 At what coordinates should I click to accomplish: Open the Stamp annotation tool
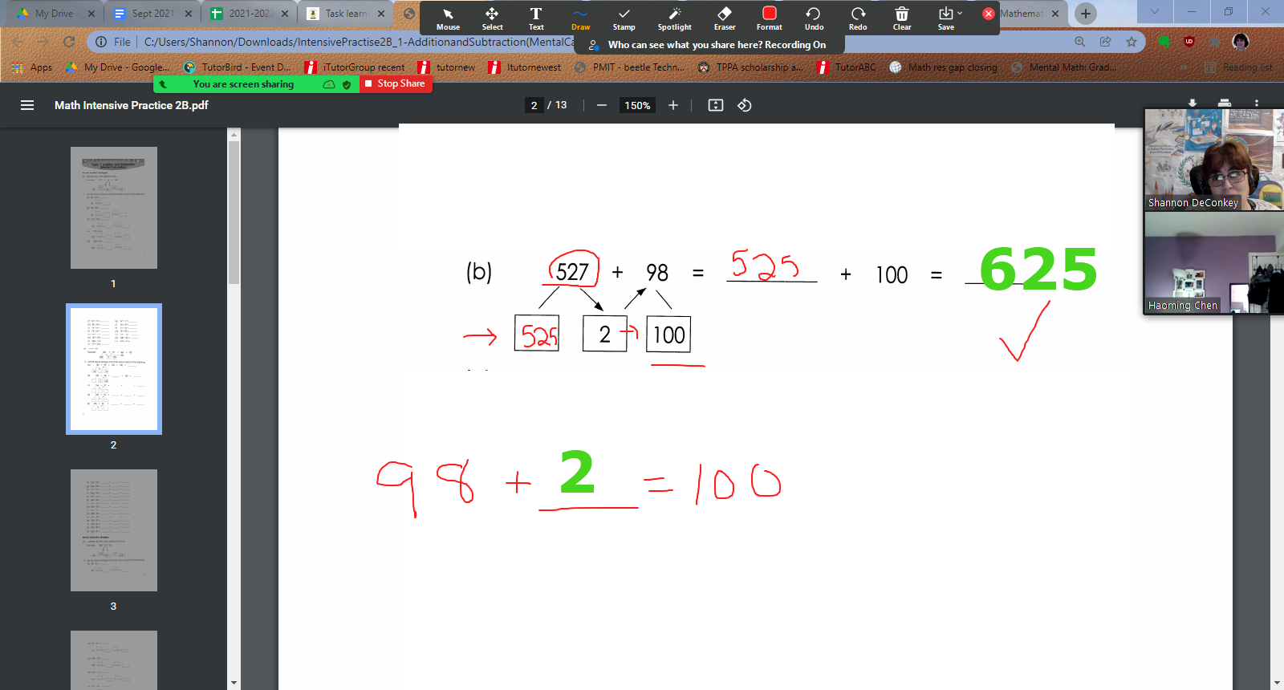coord(624,18)
